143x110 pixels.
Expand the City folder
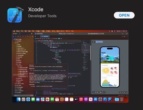[16, 59]
